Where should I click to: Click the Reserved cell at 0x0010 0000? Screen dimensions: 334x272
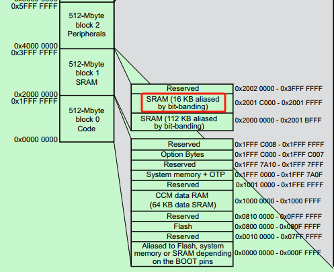pos(182,236)
